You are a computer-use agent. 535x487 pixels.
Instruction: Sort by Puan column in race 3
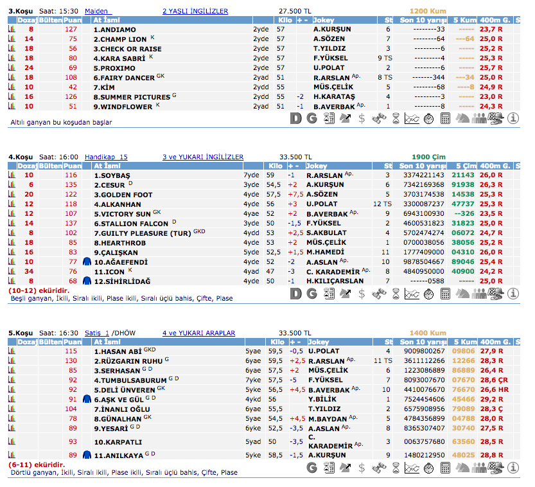[x=72, y=20]
